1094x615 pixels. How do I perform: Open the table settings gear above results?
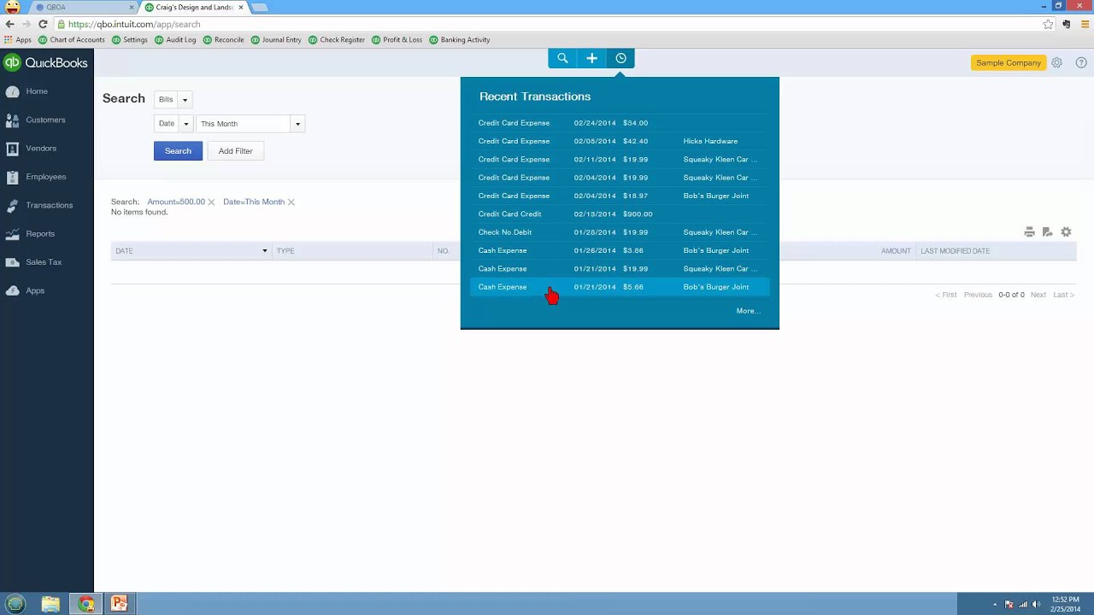[x=1066, y=232]
